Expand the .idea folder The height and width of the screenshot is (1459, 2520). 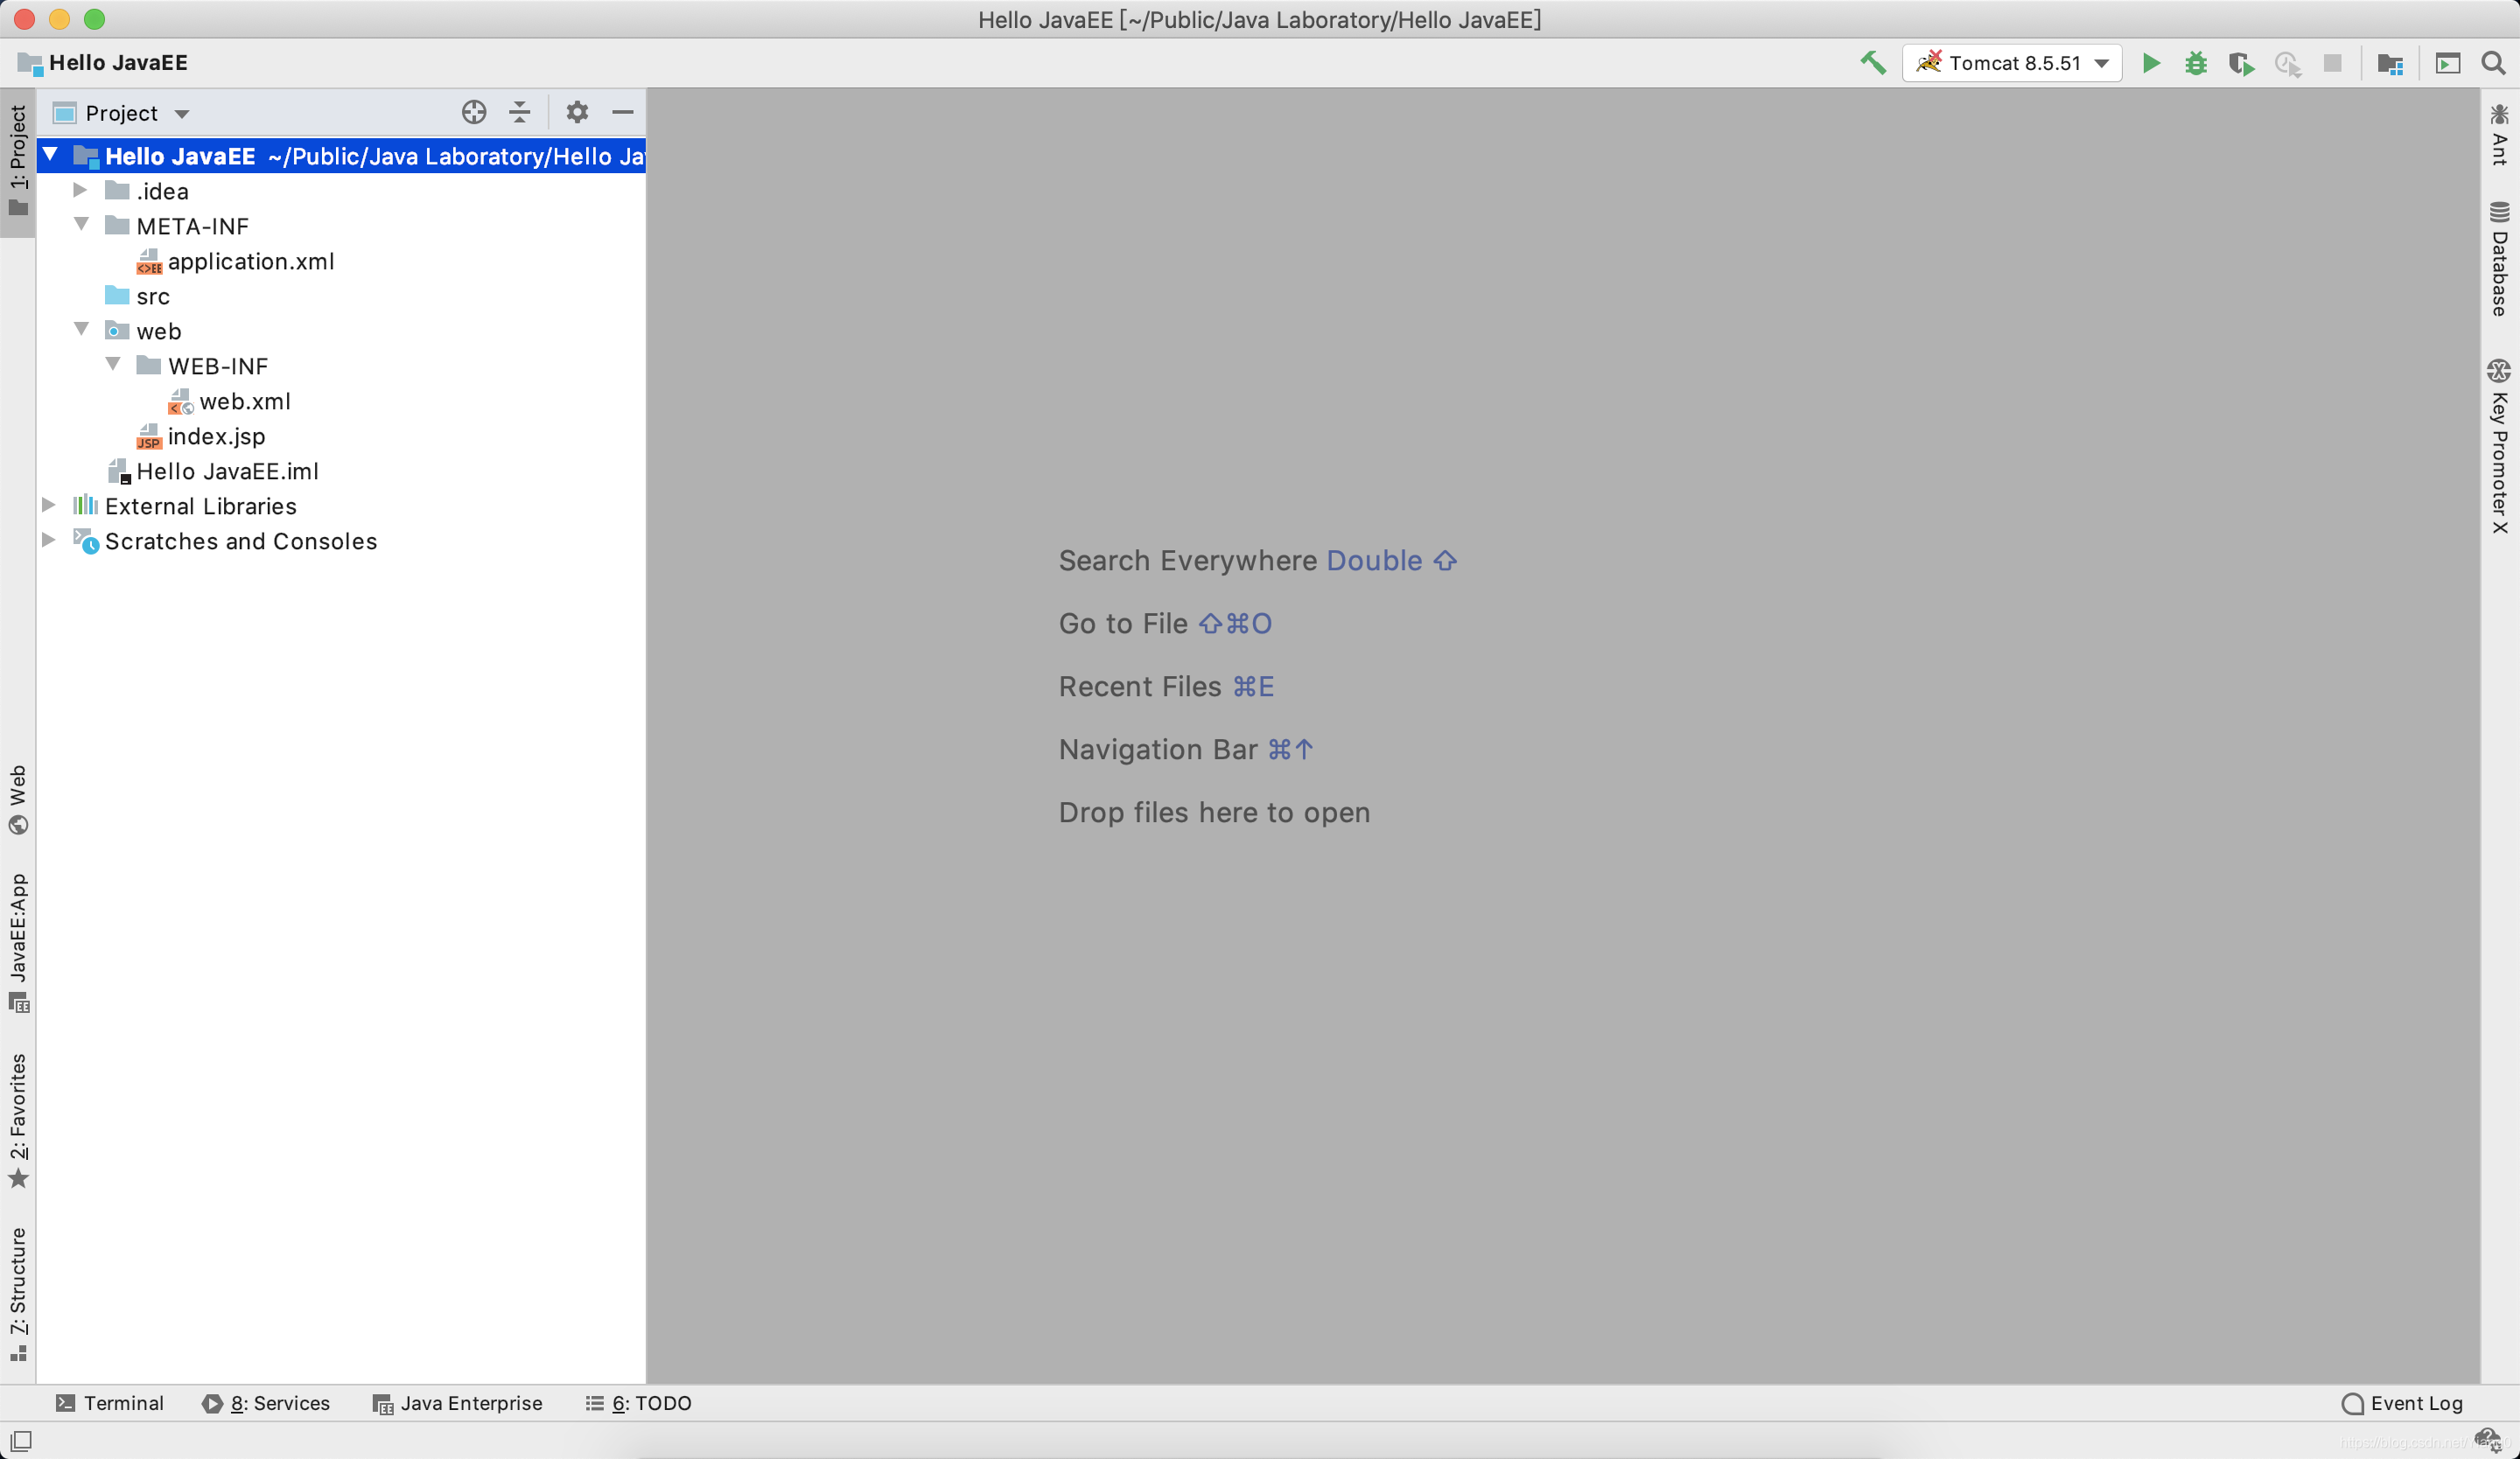pyautogui.click(x=80, y=190)
